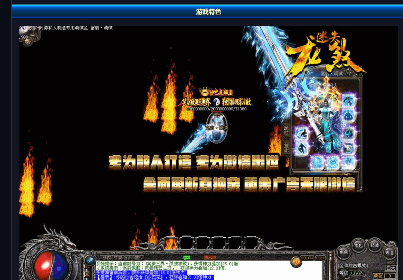403x280 pixels.
Task: Expand chat with the orange plus button
Action: pyautogui.click(x=209, y=258)
